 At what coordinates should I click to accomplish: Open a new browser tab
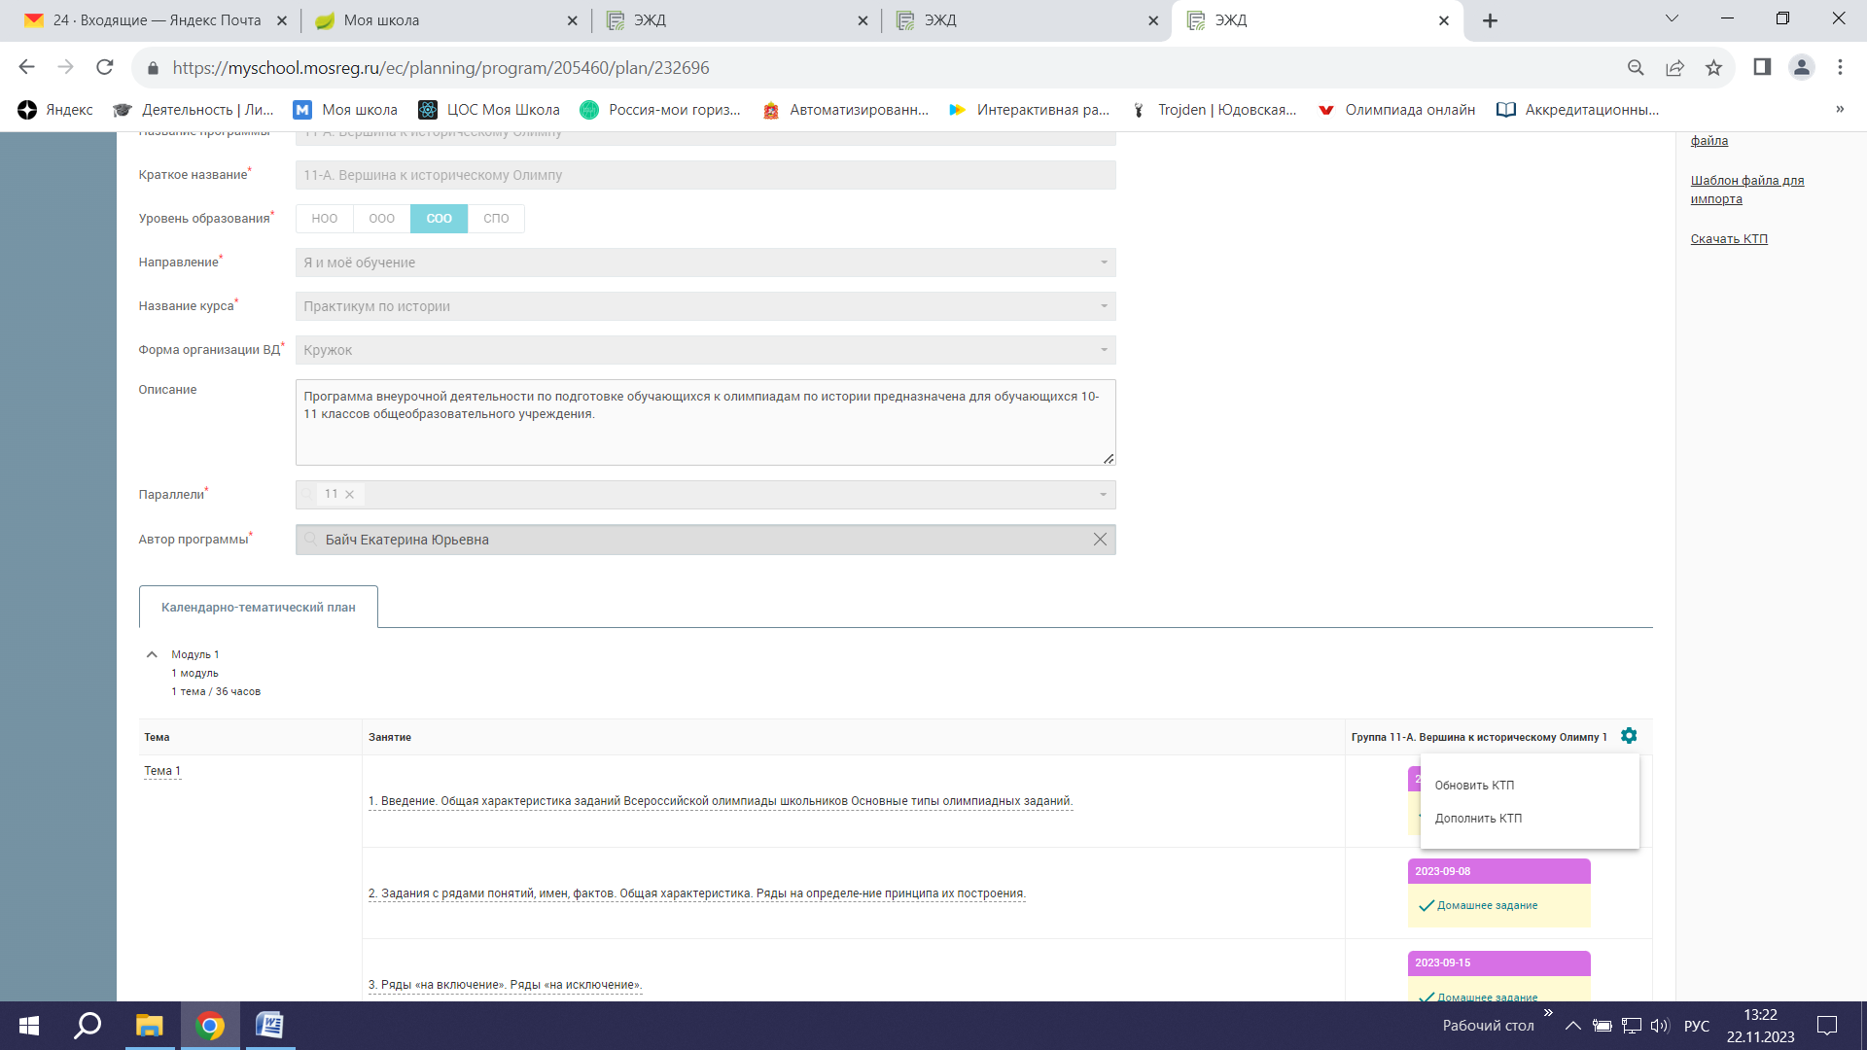pyautogui.click(x=1490, y=20)
